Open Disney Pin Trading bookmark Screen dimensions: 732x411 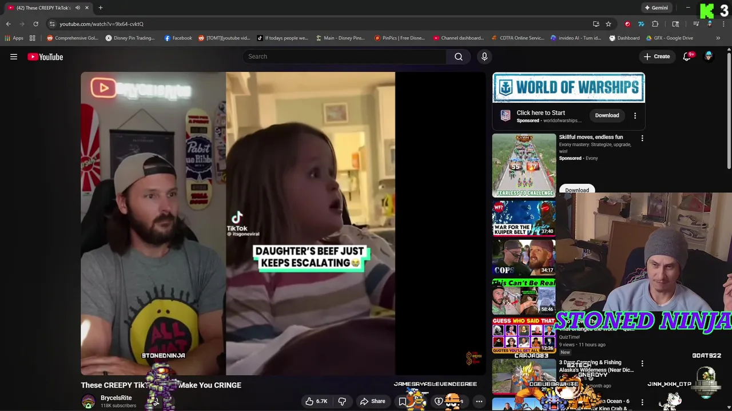130,38
